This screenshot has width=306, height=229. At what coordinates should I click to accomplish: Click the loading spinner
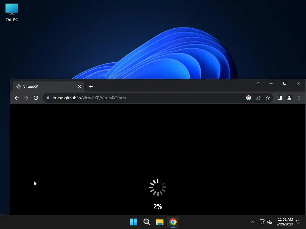click(x=158, y=187)
